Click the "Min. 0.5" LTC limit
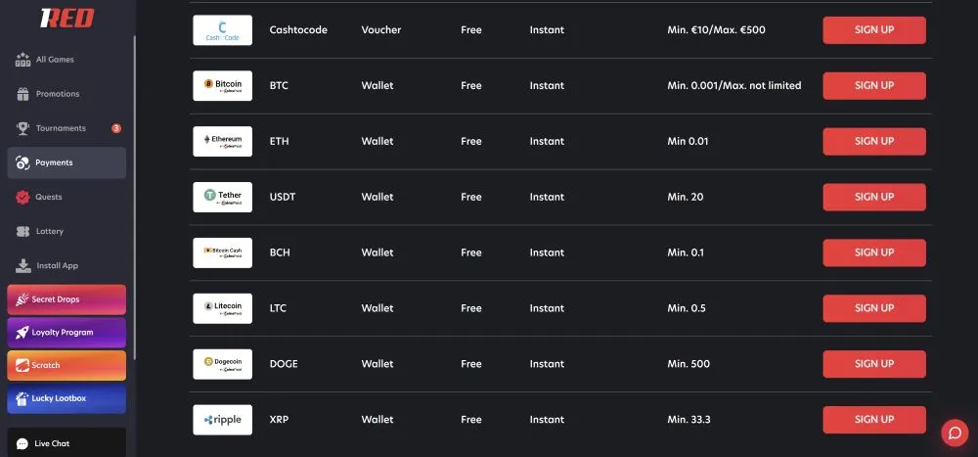 687,308
